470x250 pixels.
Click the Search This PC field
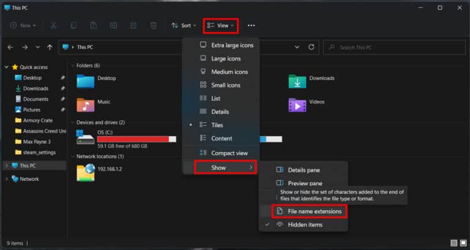tap(394, 47)
